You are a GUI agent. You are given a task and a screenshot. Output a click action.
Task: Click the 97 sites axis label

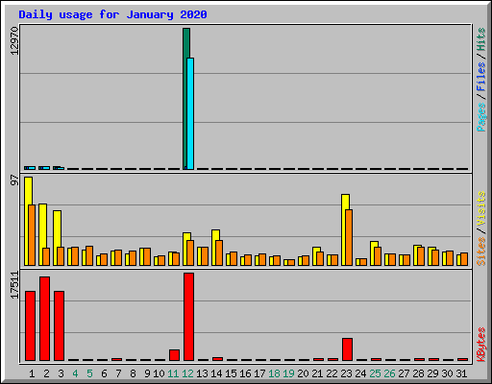point(14,180)
